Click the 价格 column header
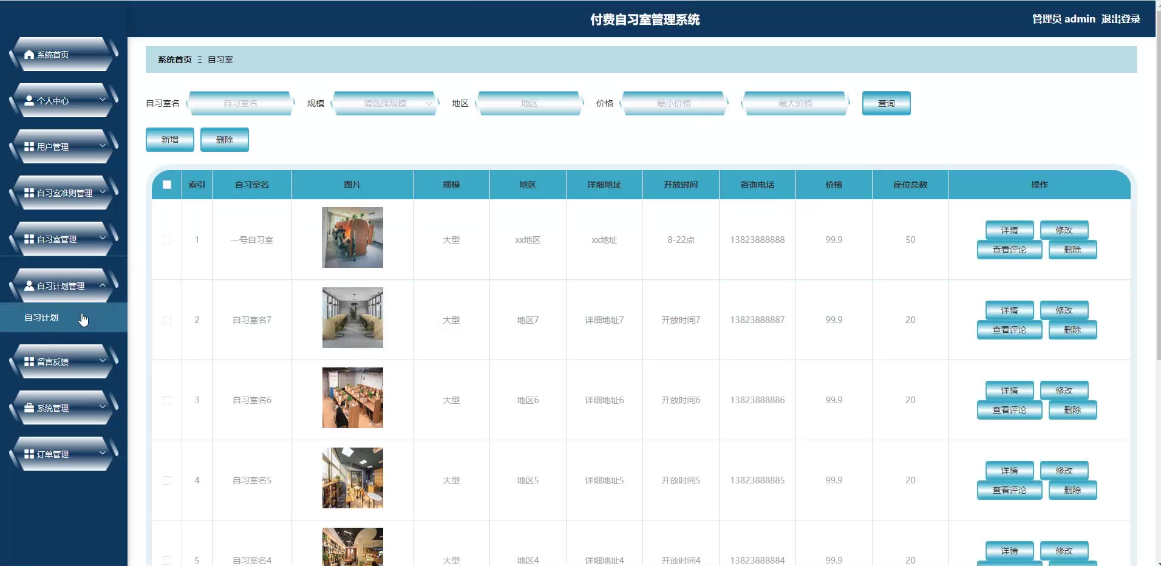 834,185
